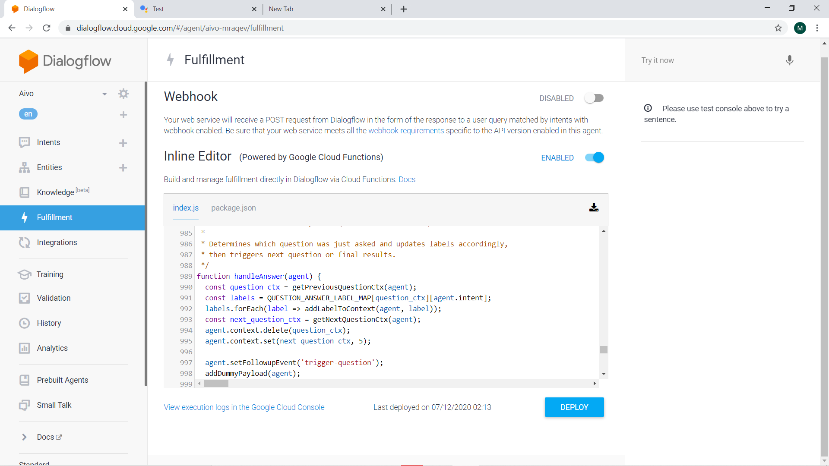Expand the Aivo agent dropdown arrow

104,94
